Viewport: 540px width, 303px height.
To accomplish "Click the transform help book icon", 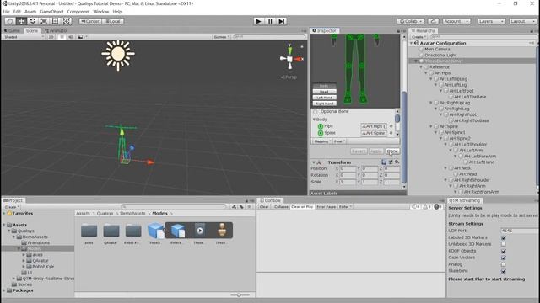I will (x=384, y=162).
